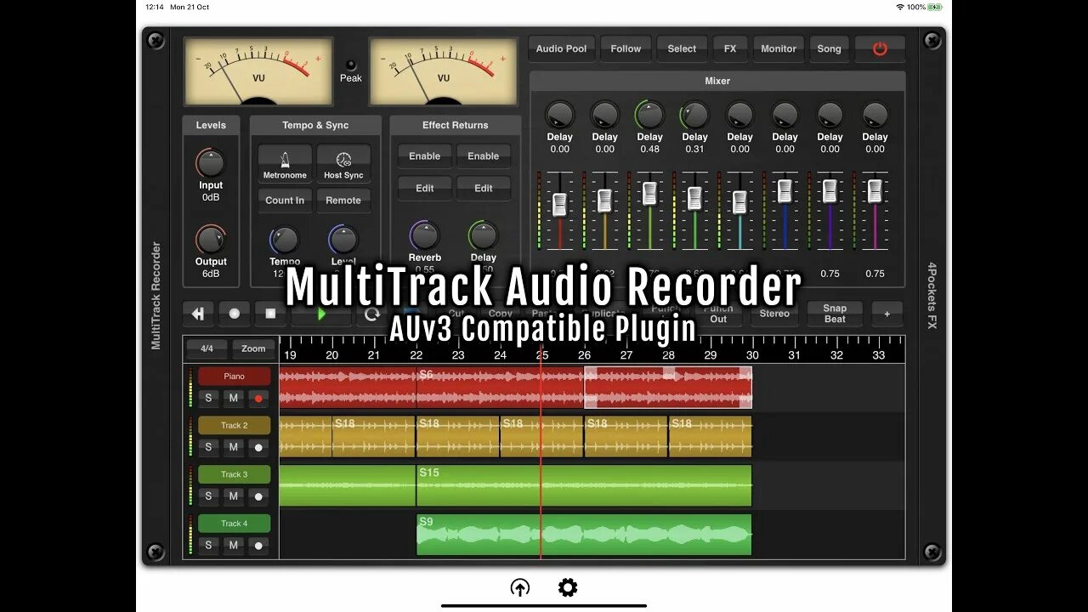Click the Edit button in the Delay column

[483, 189]
